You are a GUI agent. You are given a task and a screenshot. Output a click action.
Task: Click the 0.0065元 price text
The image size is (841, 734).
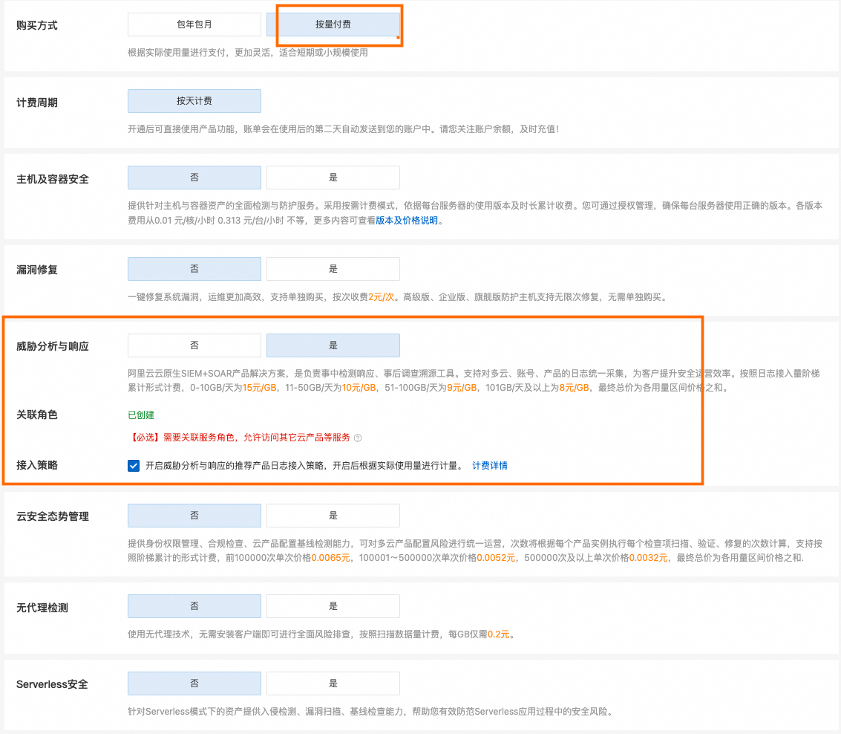coord(330,558)
